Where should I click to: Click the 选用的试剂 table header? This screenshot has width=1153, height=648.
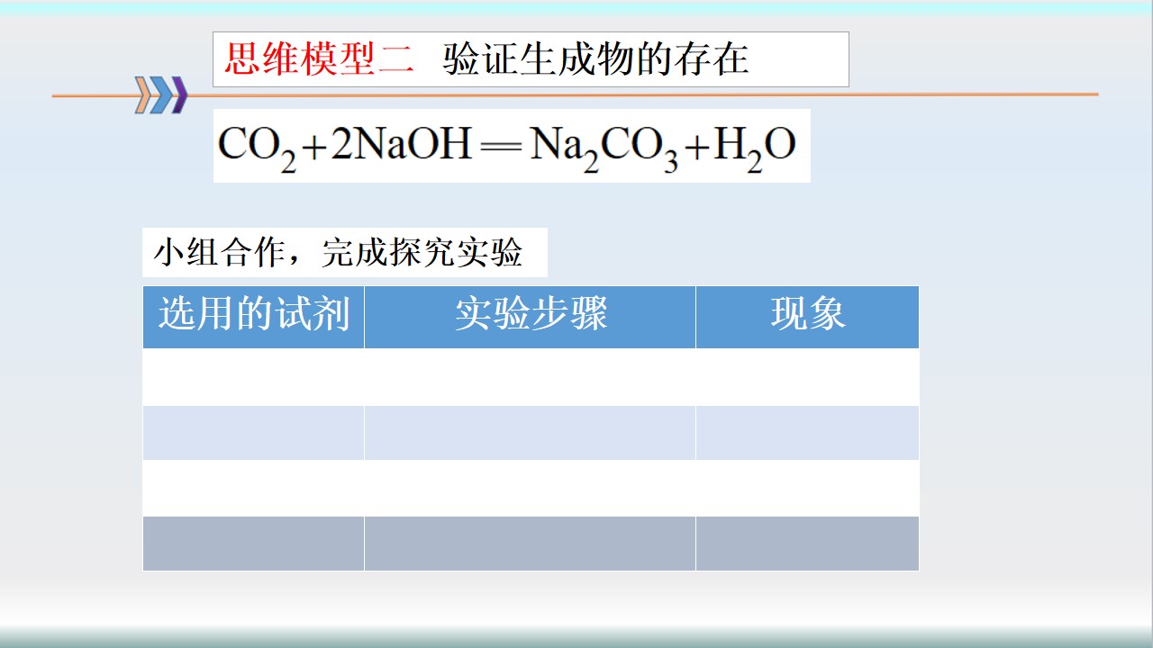[x=253, y=316]
